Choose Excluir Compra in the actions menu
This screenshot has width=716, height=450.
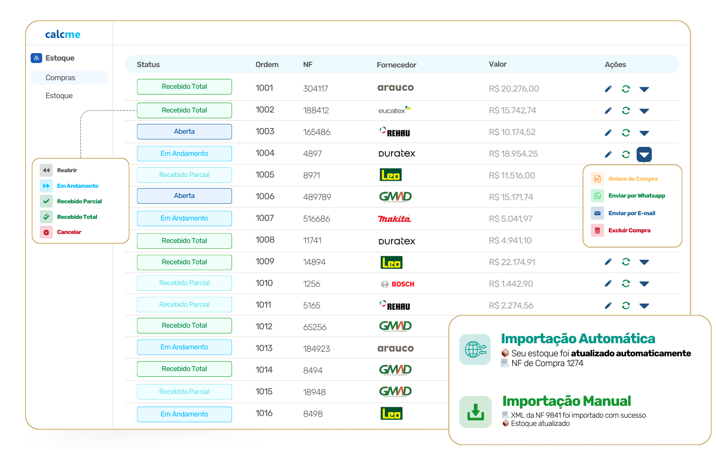pos(629,230)
